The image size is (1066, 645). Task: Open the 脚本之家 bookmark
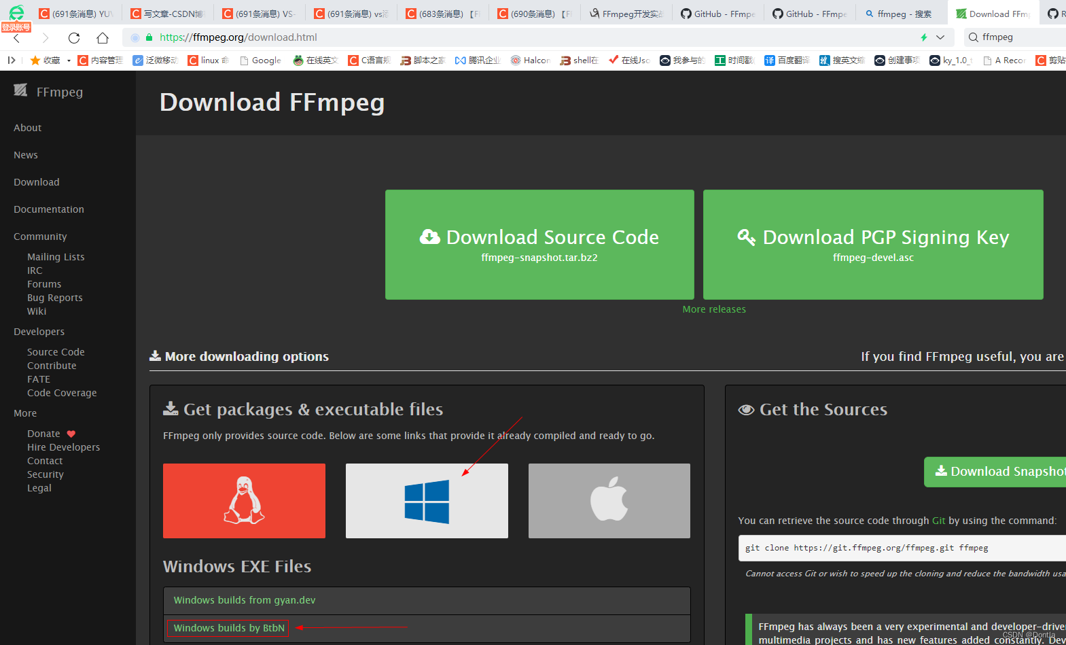(423, 60)
